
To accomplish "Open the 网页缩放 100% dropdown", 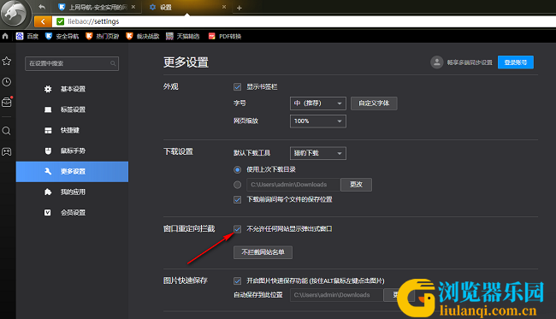I will pos(318,121).
